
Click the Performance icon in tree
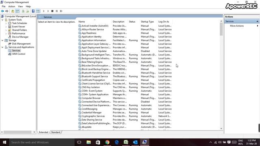click(x=10, y=33)
